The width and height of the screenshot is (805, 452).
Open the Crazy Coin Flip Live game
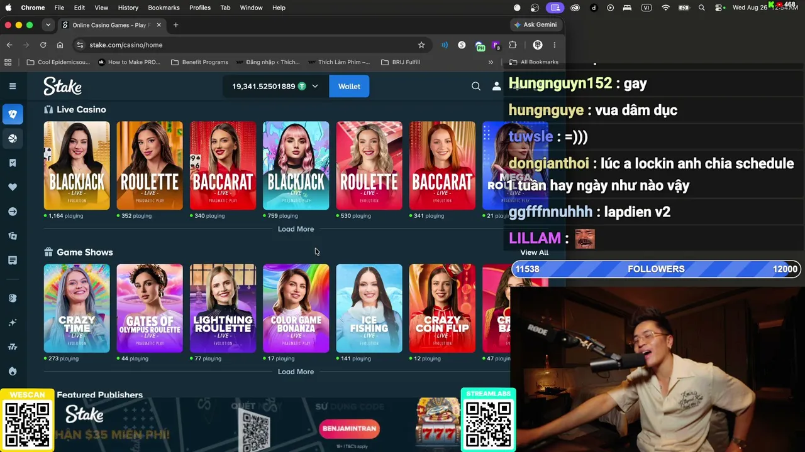[442, 308]
